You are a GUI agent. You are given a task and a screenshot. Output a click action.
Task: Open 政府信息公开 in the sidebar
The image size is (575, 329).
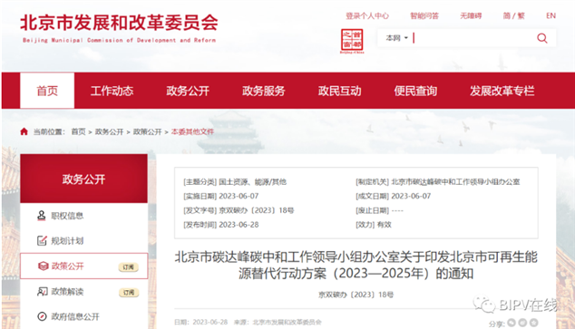click(x=75, y=316)
